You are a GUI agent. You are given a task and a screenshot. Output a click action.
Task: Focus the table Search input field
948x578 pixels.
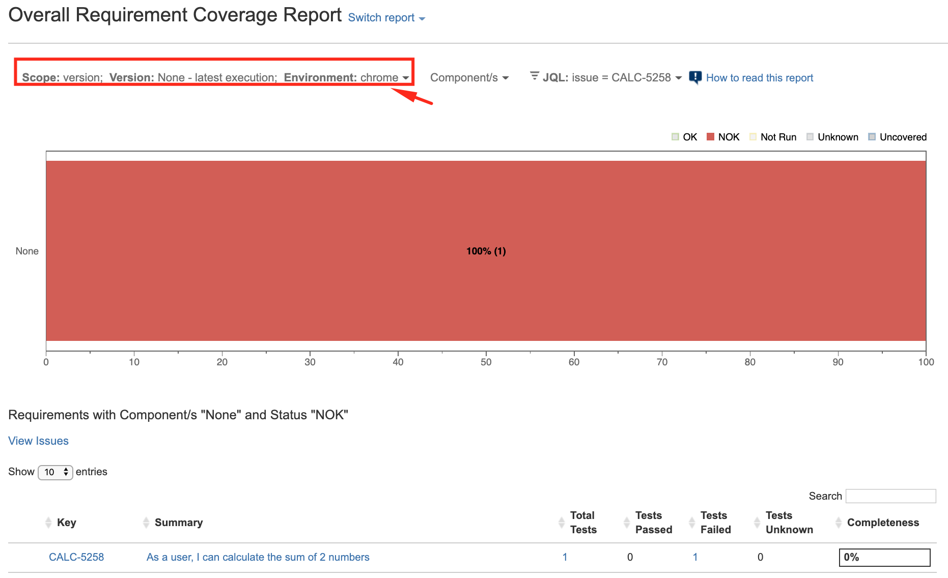pyautogui.click(x=890, y=496)
